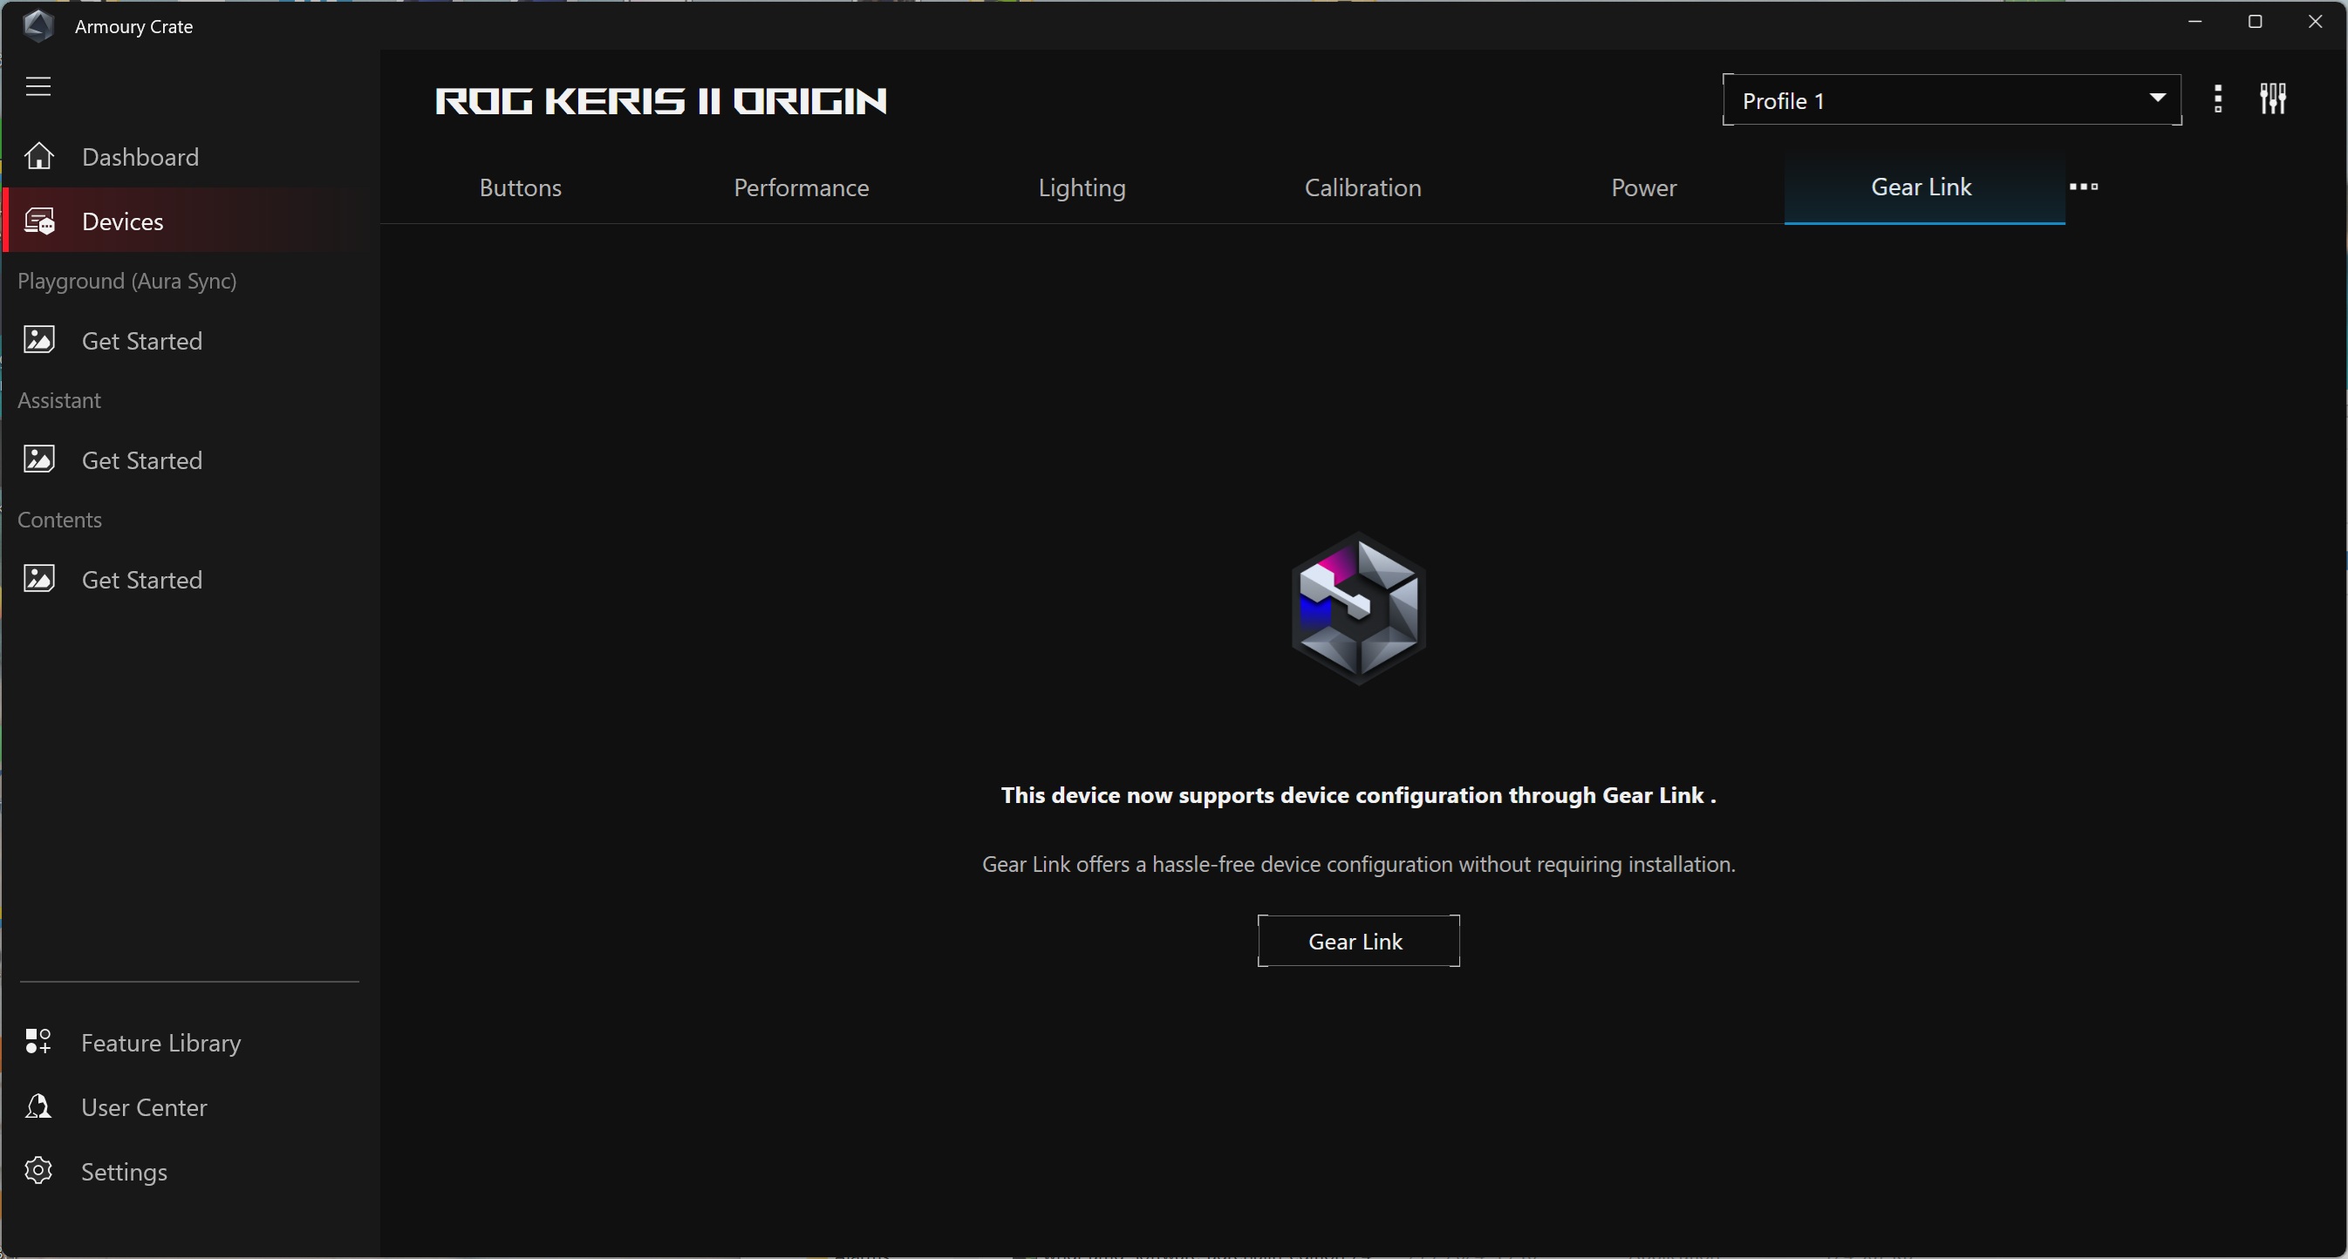Switch to the Calibration tab
This screenshot has height=1259, width=2348.
(1362, 187)
